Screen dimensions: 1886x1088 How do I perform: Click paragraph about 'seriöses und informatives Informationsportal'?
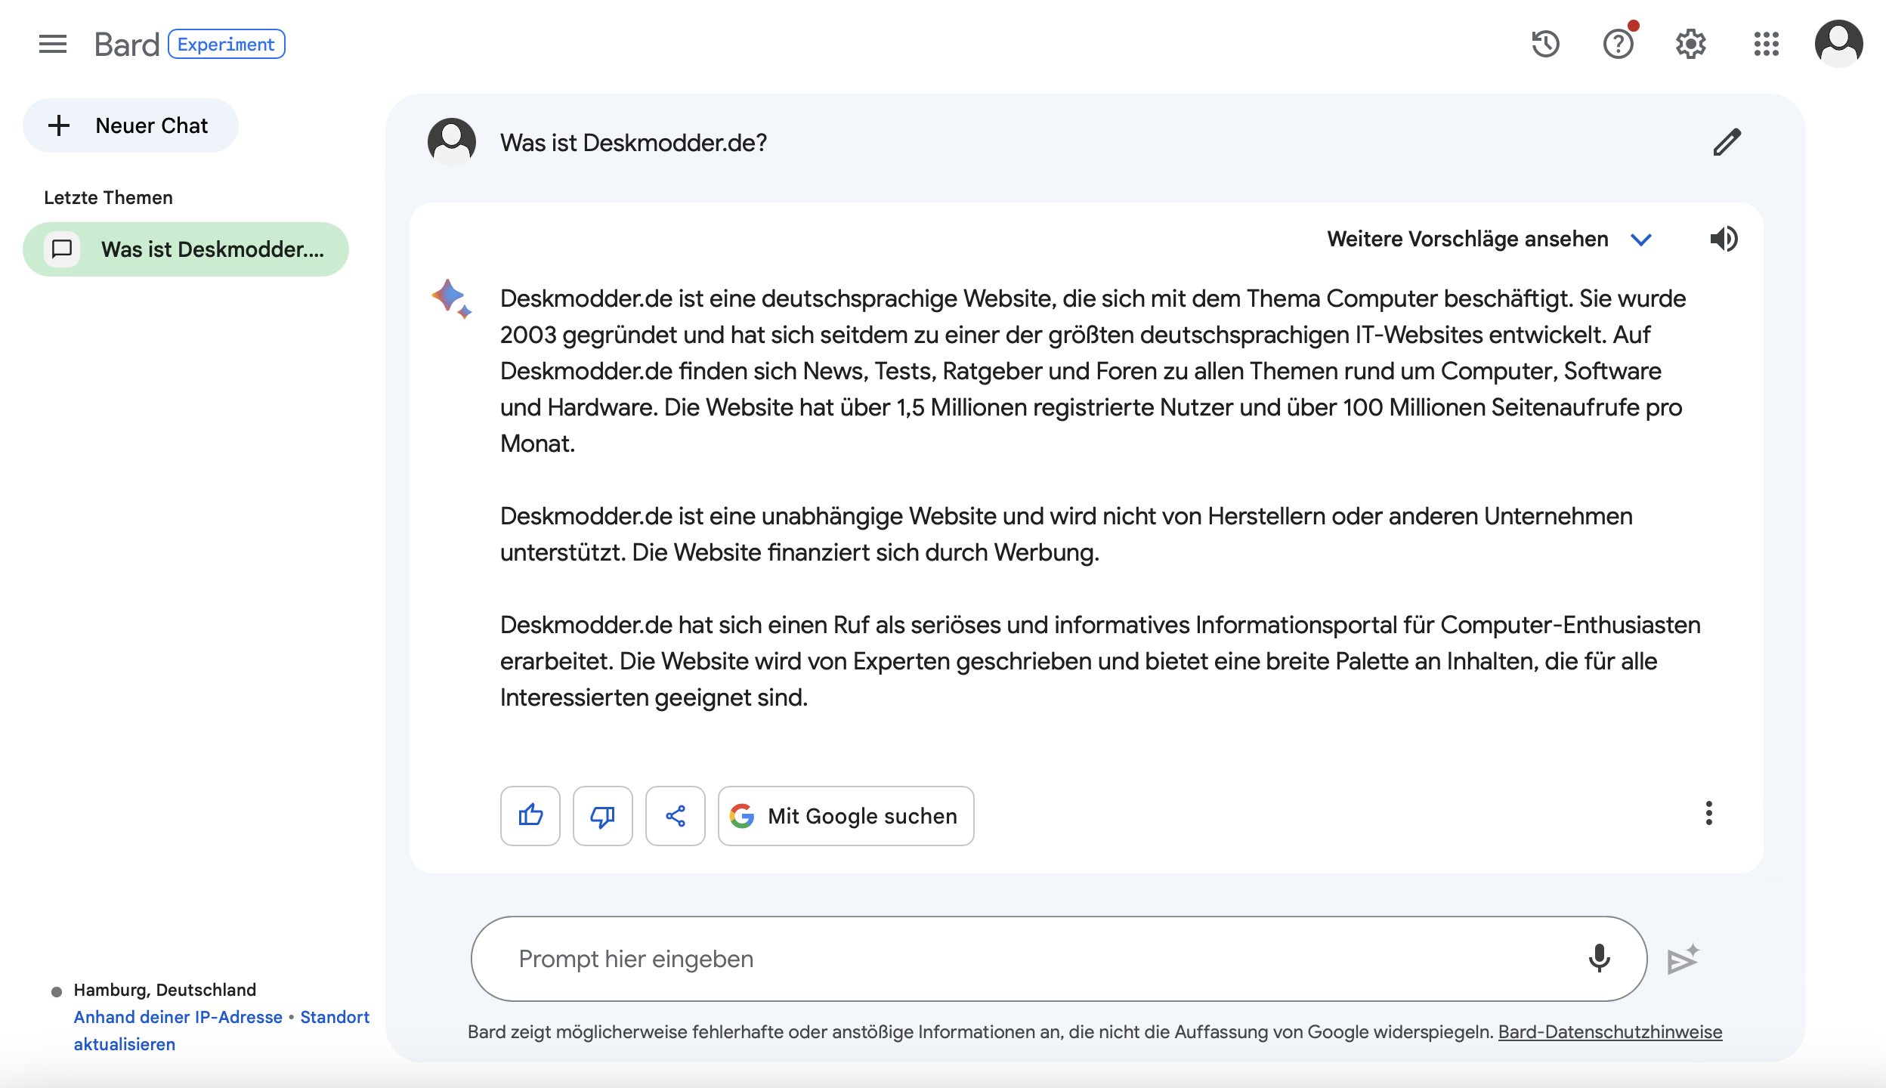coord(1100,661)
